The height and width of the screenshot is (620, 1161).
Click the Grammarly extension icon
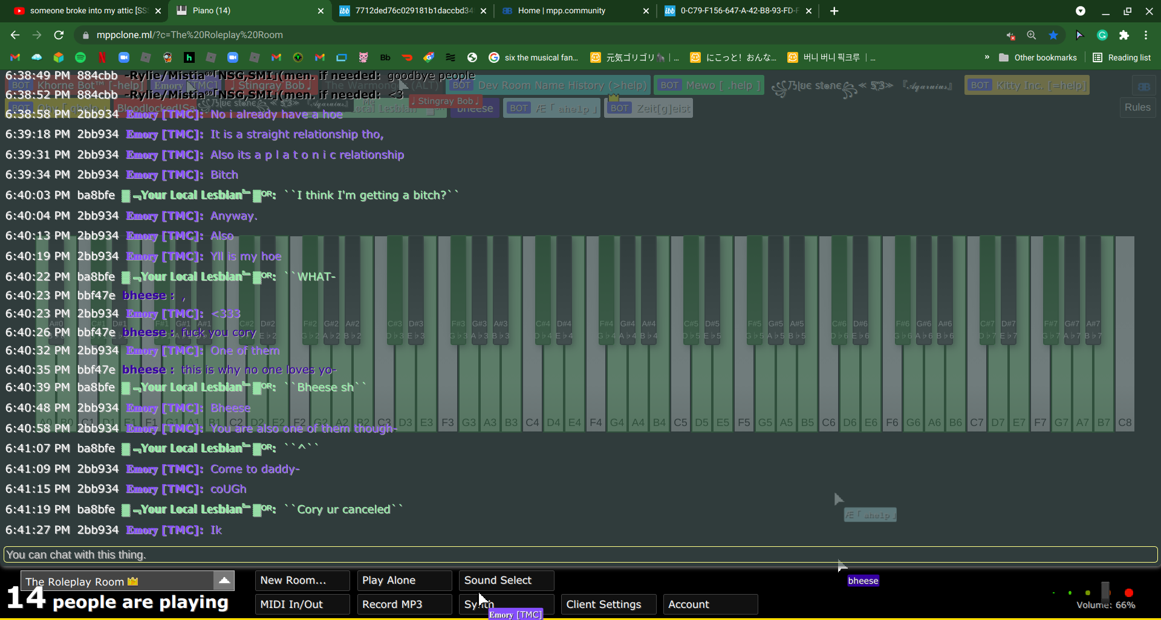pos(1102,35)
